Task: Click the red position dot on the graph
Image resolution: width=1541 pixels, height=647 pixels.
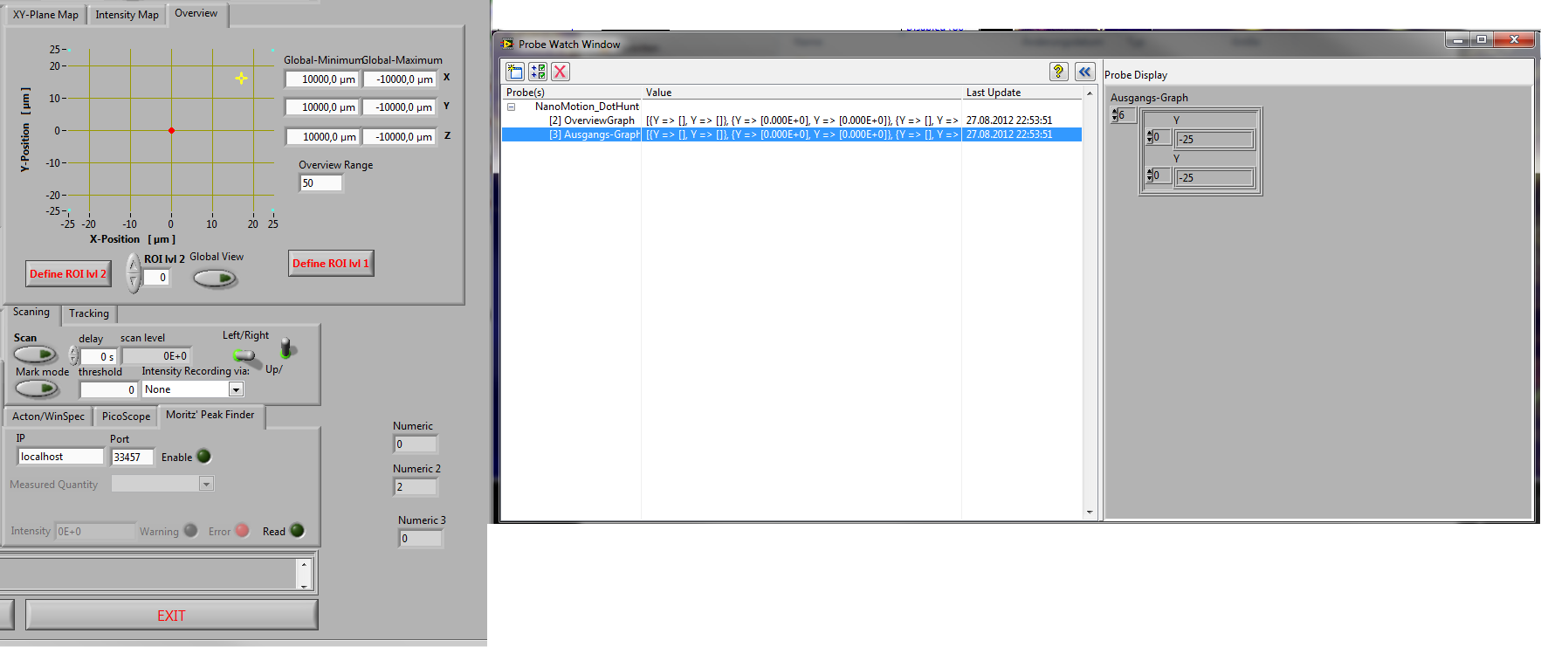Action: point(171,130)
